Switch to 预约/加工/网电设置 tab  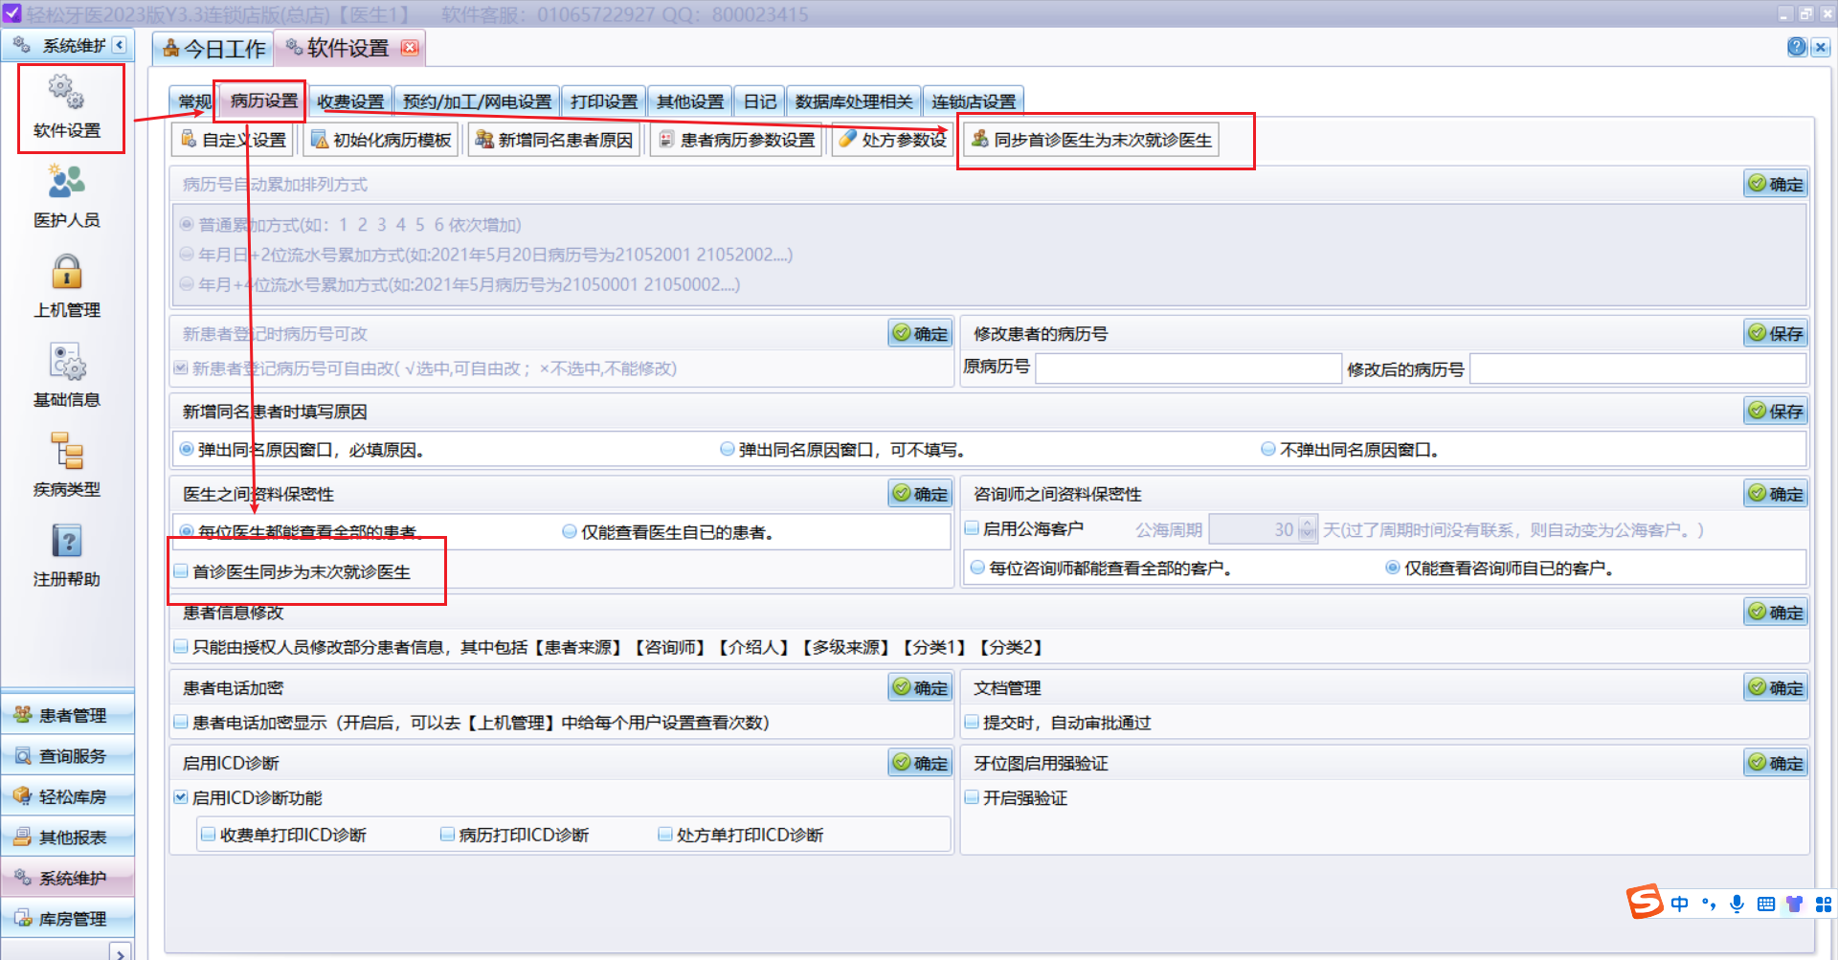tap(477, 101)
